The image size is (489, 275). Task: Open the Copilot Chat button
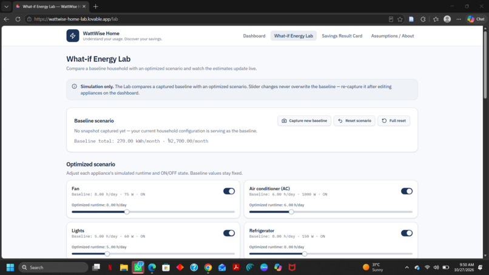coord(476,19)
